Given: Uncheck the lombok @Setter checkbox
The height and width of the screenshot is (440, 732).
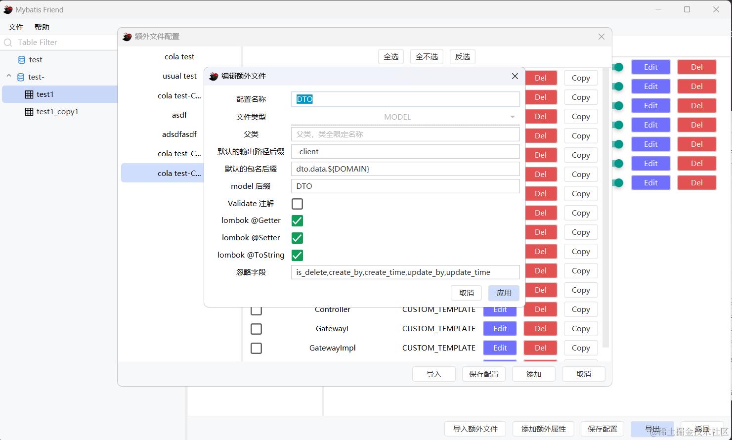Looking at the screenshot, I should (297, 238).
